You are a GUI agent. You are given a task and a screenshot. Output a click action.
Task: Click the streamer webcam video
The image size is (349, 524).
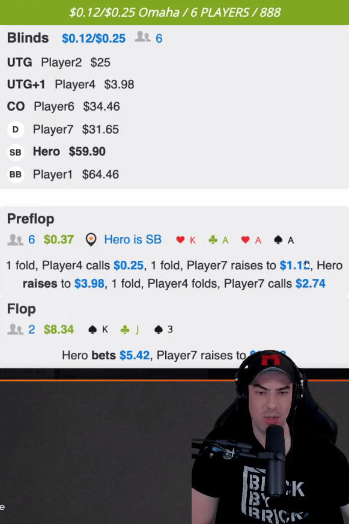pos(270,438)
